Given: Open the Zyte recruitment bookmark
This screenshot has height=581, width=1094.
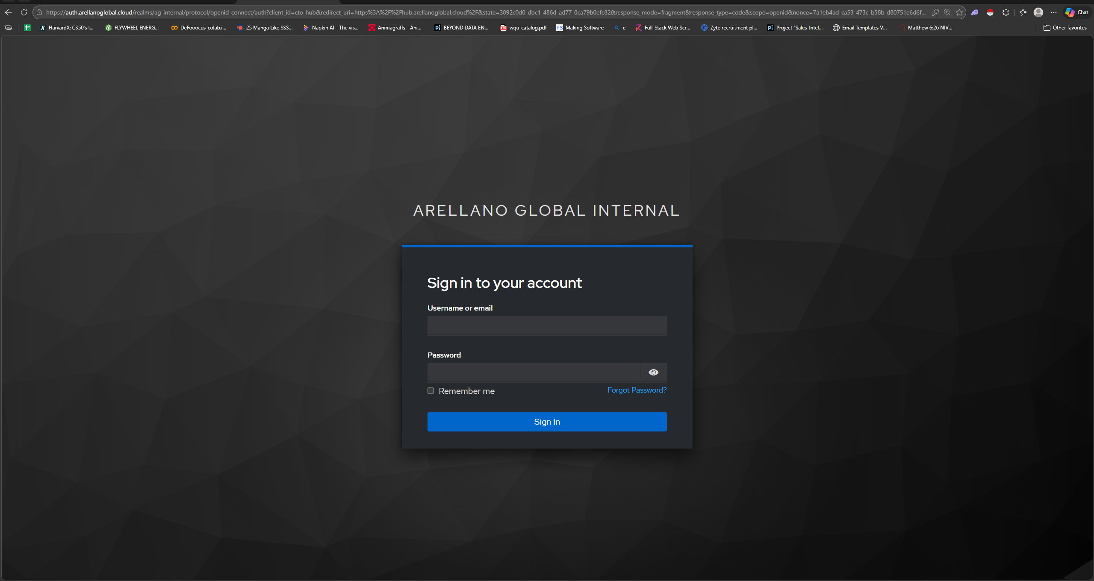Looking at the screenshot, I should click(x=729, y=28).
